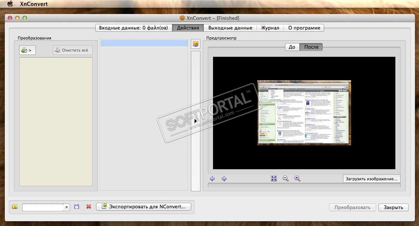Click the empty Преобразования list area
Image resolution: width=419 pixels, height=226 pixels.
coord(56,121)
